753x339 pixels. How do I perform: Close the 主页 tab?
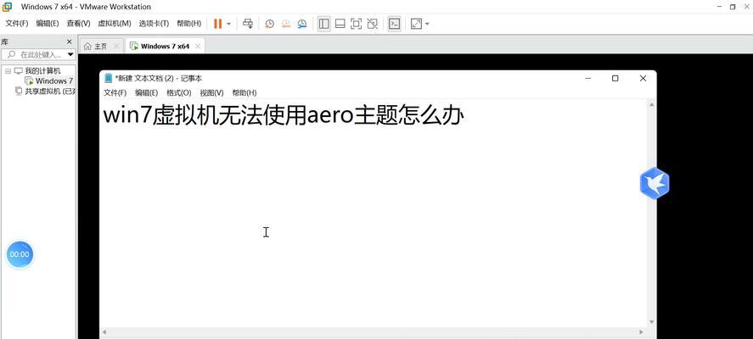coord(117,47)
